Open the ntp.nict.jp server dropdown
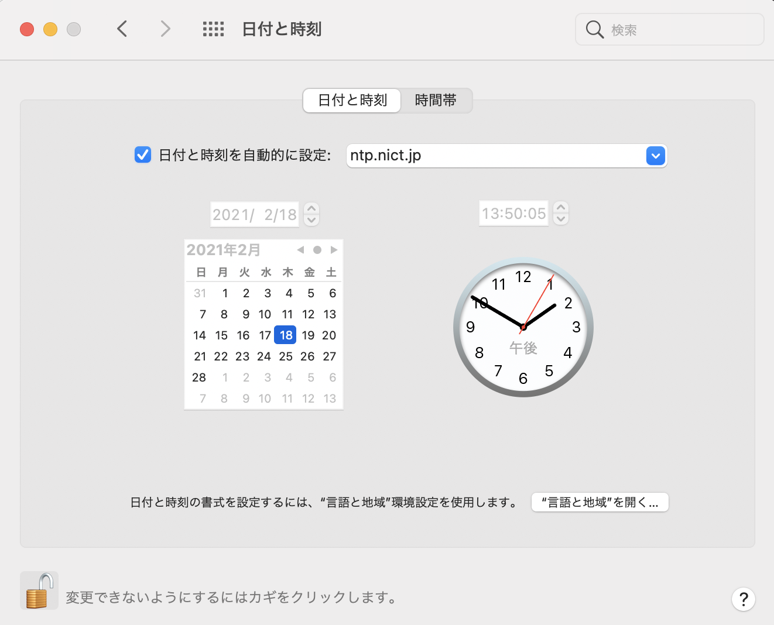Image resolution: width=774 pixels, height=625 pixels. [656, 156]
